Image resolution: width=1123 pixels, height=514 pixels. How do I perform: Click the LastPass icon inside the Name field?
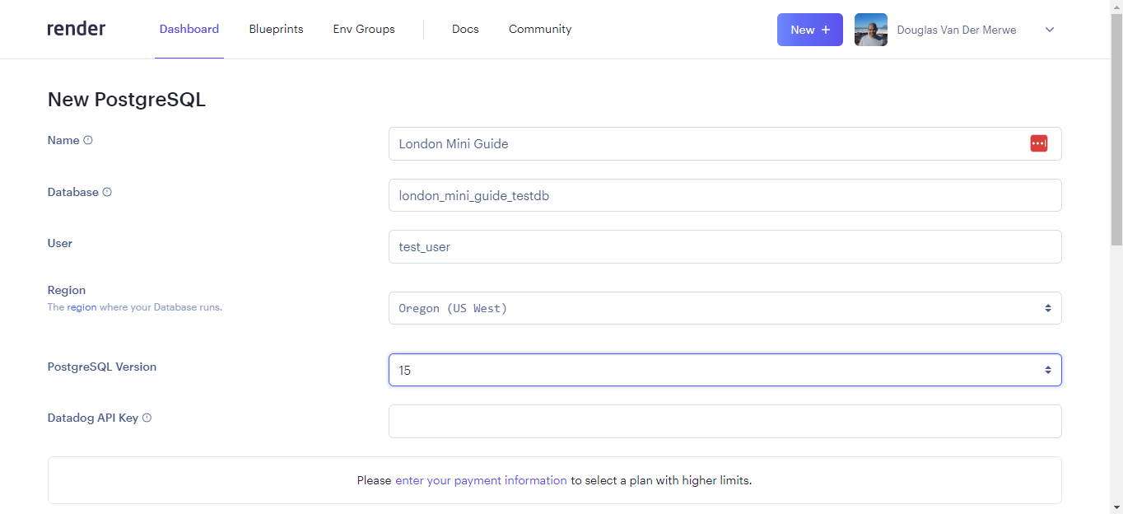coord(1038,143)
